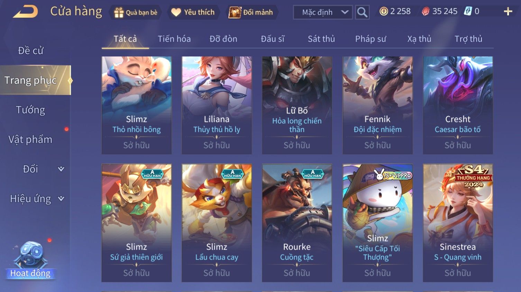Select Sinestrea S - Quang vinh skin
Viewport: 521px width, 292px height.
[x=458, y=223]
